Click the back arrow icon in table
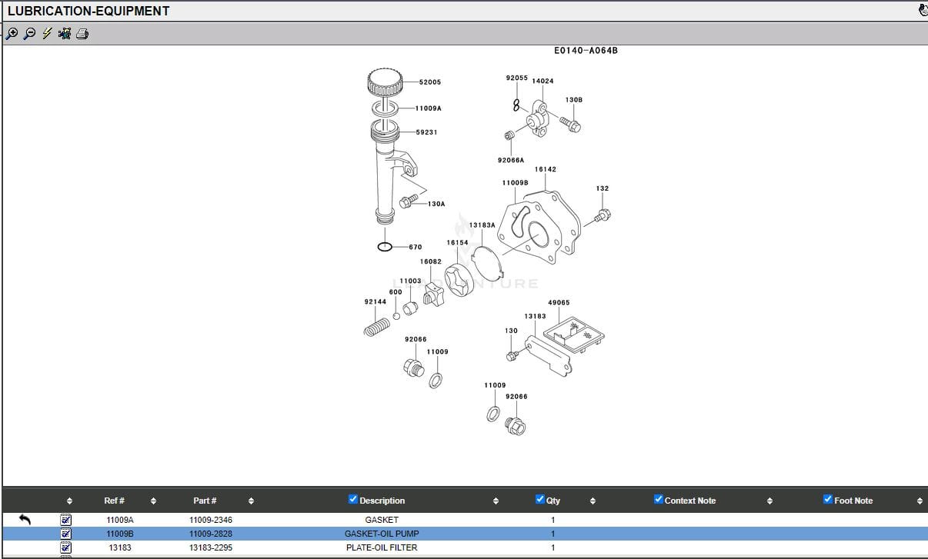 point(25,520)
